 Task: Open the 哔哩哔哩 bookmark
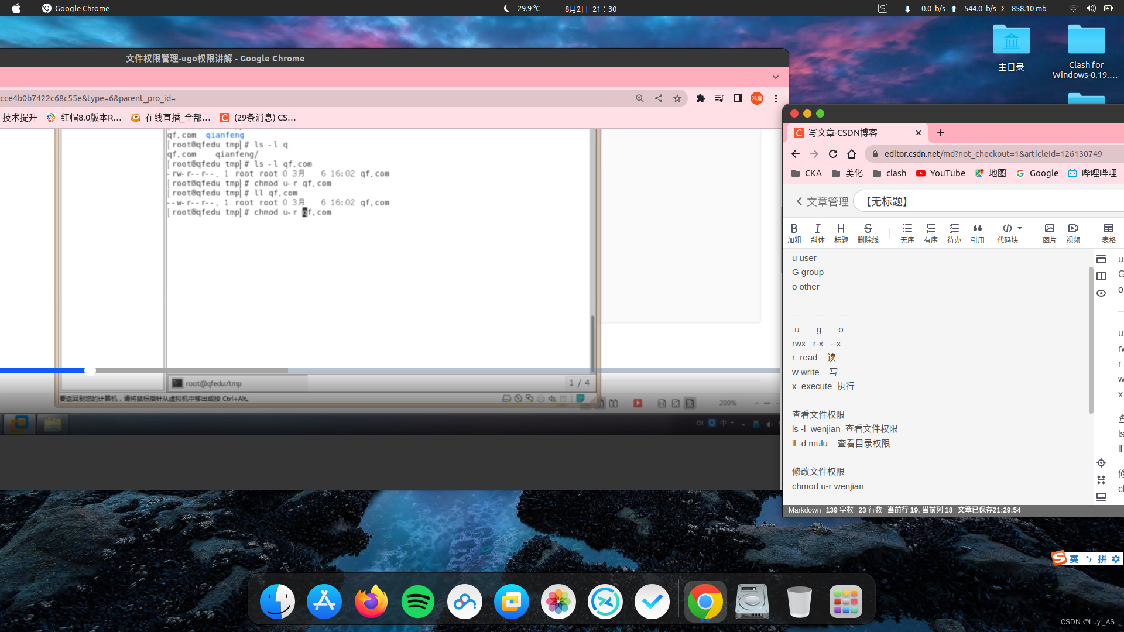[x=1092, y=173]
